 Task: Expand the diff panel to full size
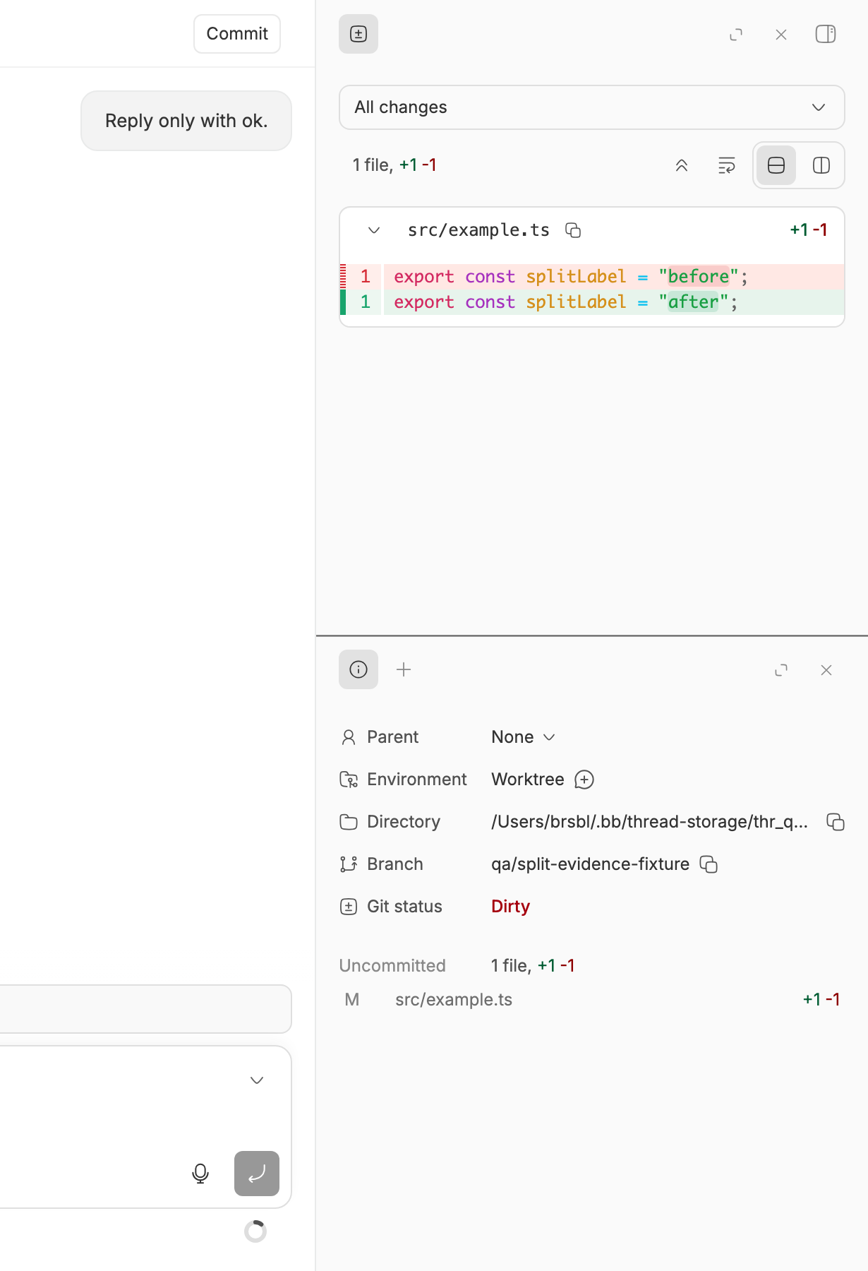[736, 35]
